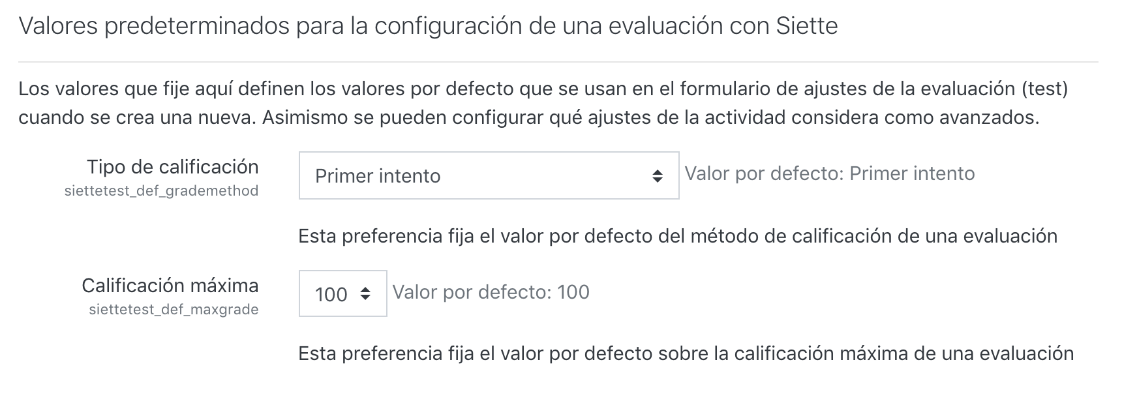Click 'Valor por defecto: Primer intento' text
Image resolution: width=1122 pixels, height=403 pixels.
829,173
